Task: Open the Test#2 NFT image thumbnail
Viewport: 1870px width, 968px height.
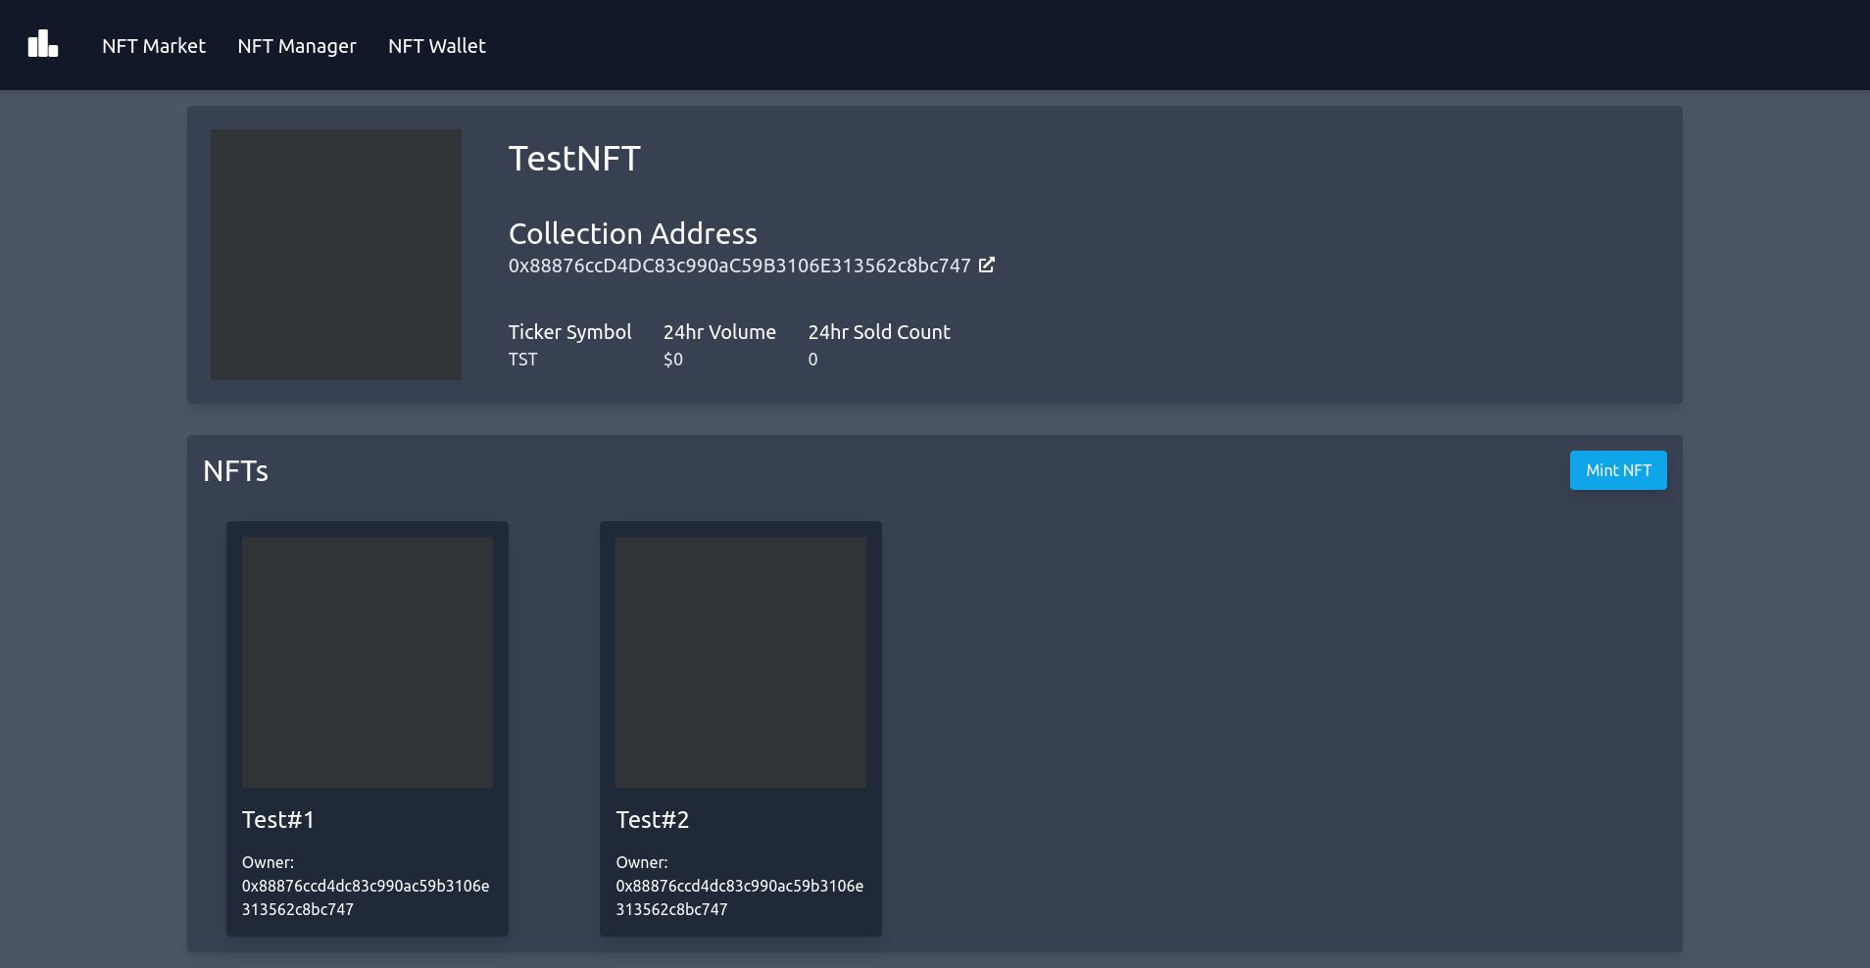Action: pyautogui.click(x=741, y=662)
